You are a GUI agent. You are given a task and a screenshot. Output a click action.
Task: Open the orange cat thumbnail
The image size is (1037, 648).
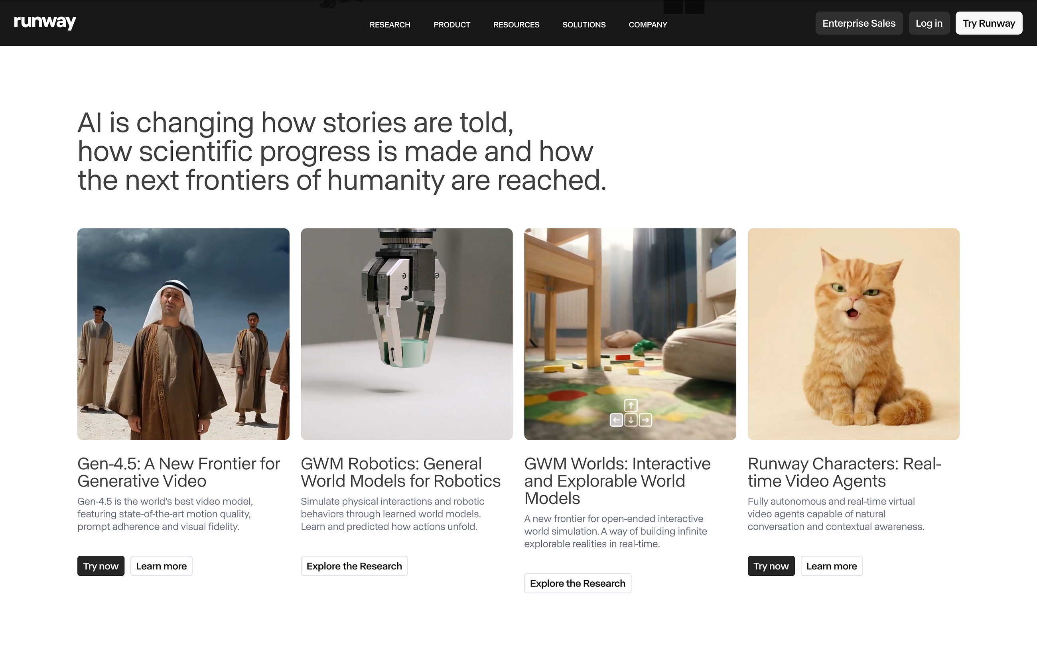point(853,334)
